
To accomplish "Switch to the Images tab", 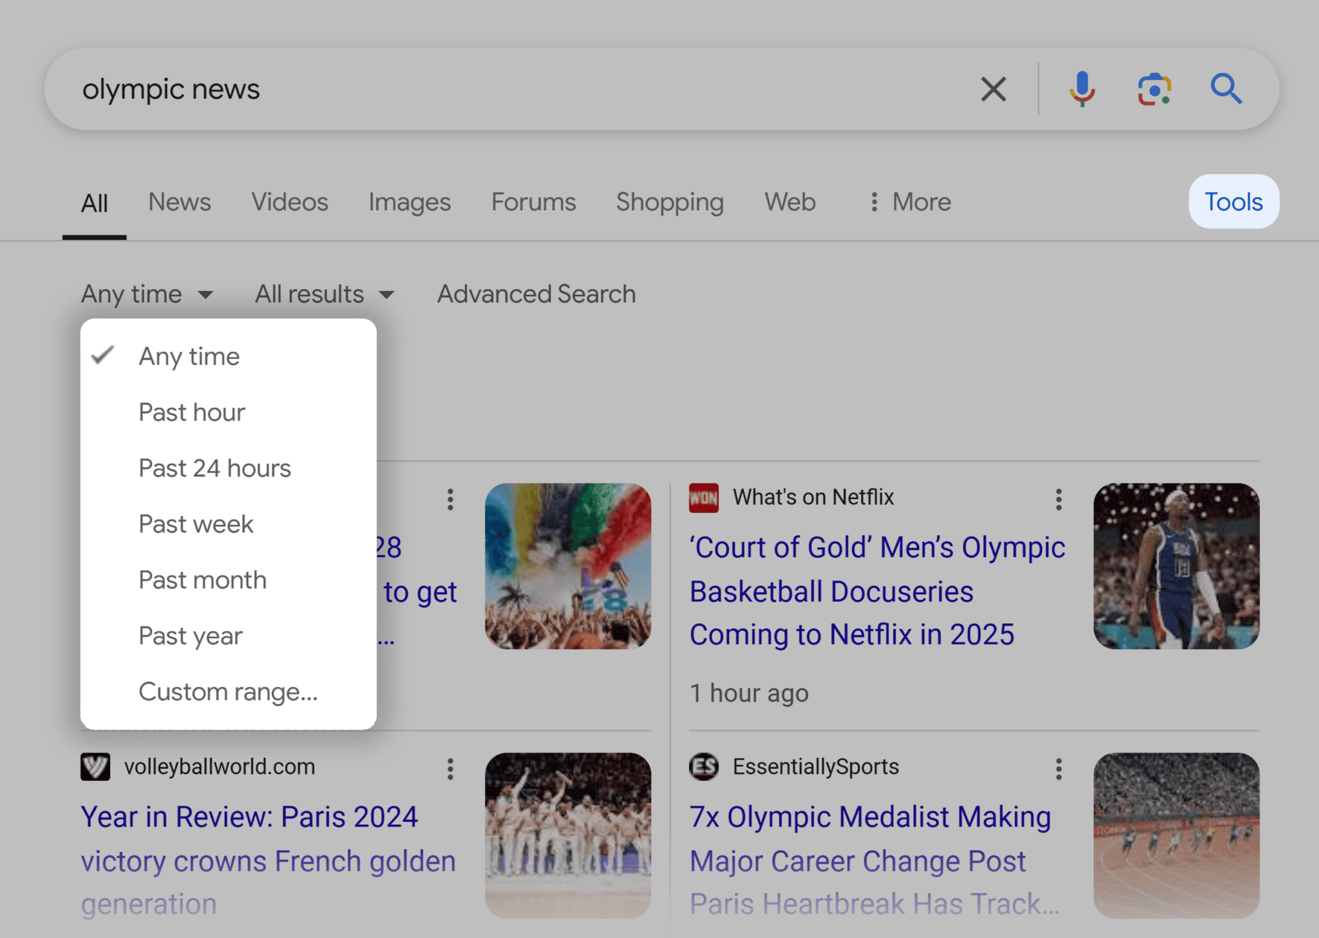I will (x=409, y=202).
